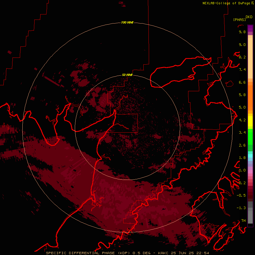The image size is (255, 255).
Task: Click the [PHAS] legend heading
Action: (x=239, y=20)
